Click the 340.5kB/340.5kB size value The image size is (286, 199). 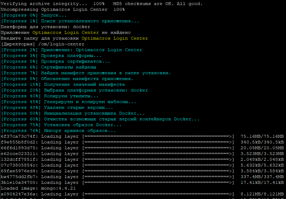pos(262,142)
